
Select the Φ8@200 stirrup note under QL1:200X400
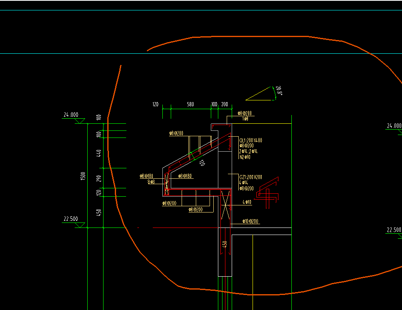(247, 146)
